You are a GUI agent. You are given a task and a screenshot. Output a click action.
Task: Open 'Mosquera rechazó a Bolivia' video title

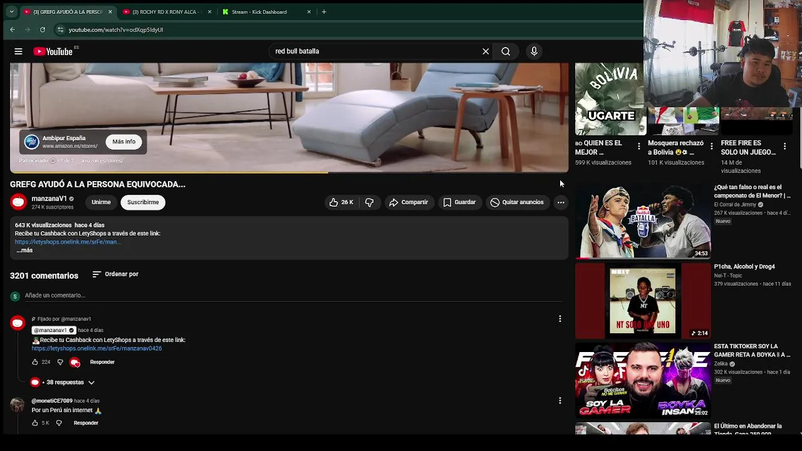click(675, 148)
